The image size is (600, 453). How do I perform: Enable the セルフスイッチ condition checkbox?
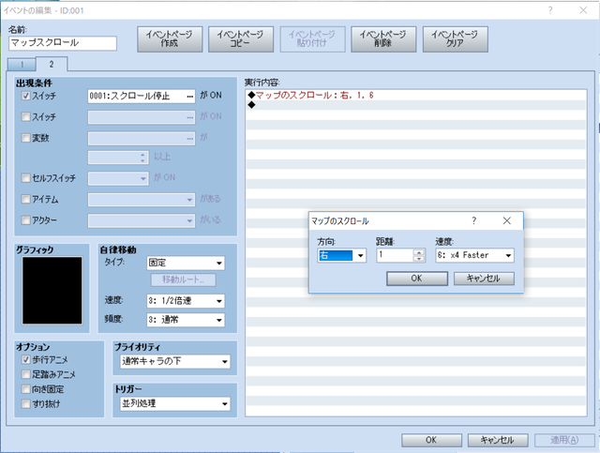click(x=25, y=177)
